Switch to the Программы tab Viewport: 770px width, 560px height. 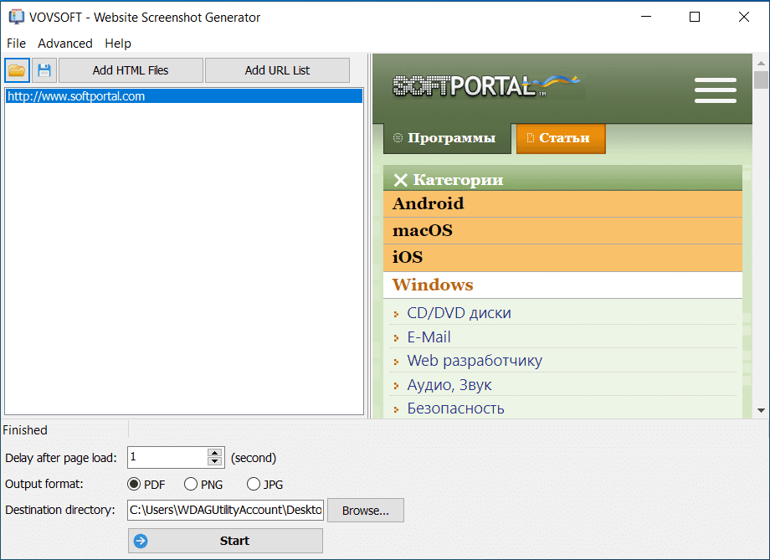(447, 138)
